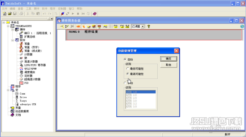Viewport: 246px width, 137px height.
Task: Click the Cut scissors icon
Action: pos(28,14)
